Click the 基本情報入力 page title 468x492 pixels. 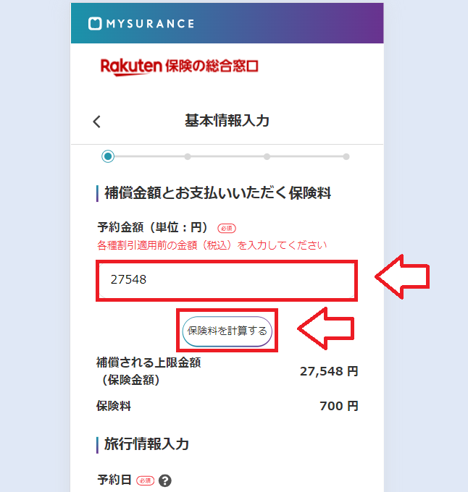[227, 121]
